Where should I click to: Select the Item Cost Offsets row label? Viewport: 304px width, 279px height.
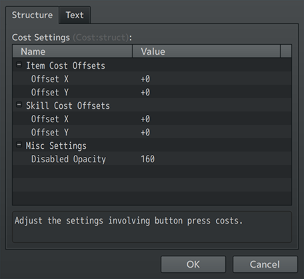click(65, 65)
